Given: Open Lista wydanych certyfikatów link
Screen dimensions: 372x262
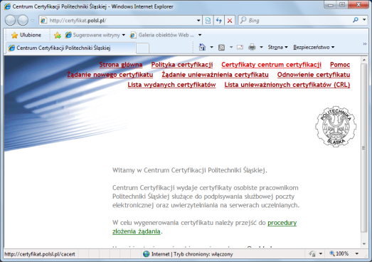Looking at the screenshot, I should point(171,85).
